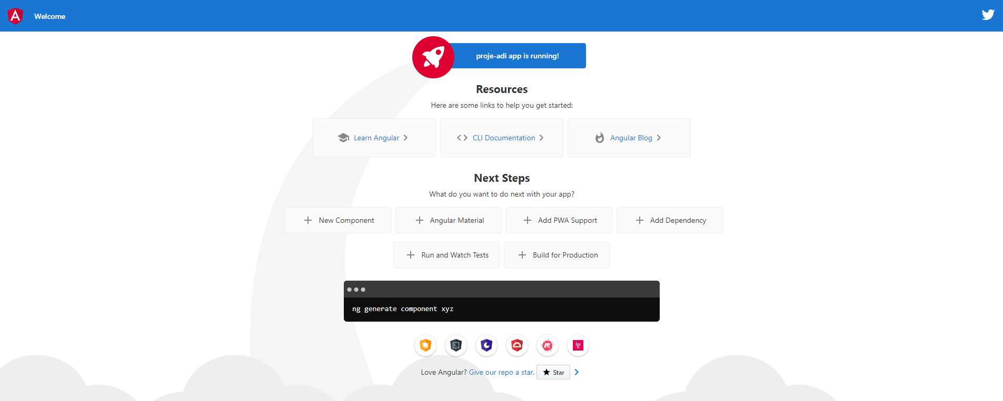
Task: Click the terminal command 'ng generate component xyz'
Action: [403, 309]
